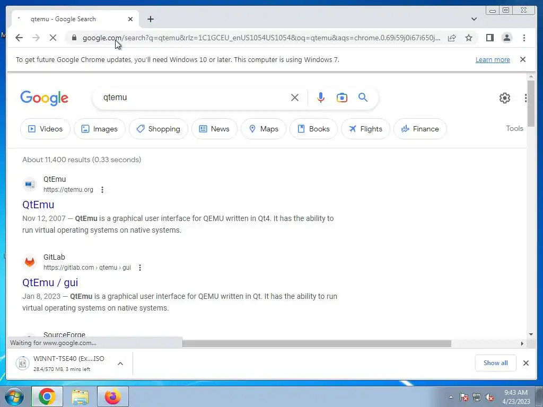
Task: Show hidden system tray icons
Action: click(x=451, y=397)
